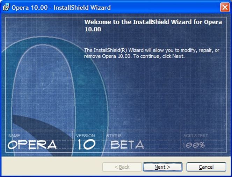
Task: Cancel the Opera installation wizard
Action: point(206,167)
